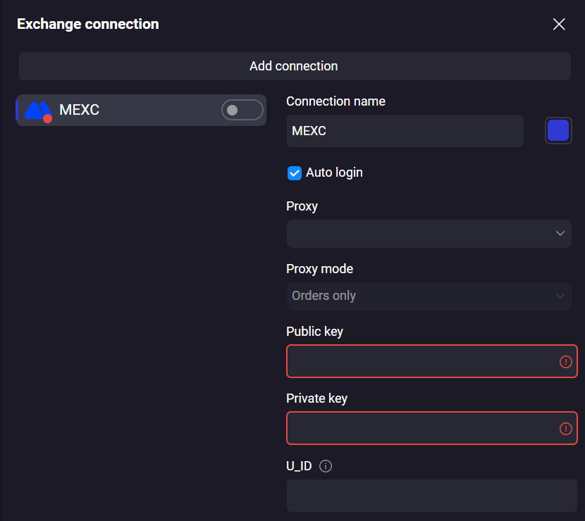Click the Exchange connection title
The image size is (585, 521).
click(87, 24)
